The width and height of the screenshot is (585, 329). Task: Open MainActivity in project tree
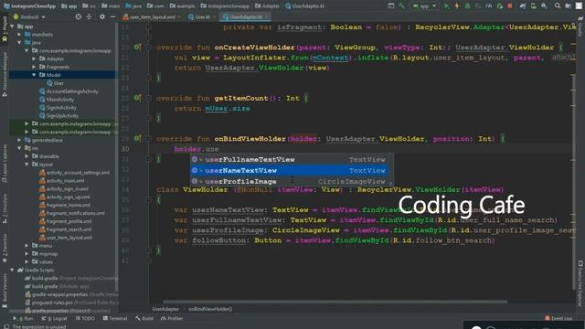(57, 100)
